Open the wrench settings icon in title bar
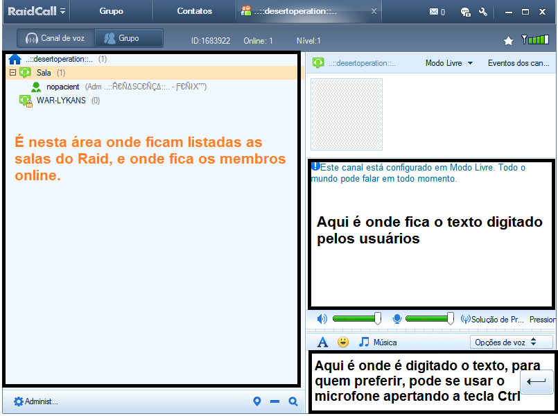558x416 pixels. coord(483,12)
